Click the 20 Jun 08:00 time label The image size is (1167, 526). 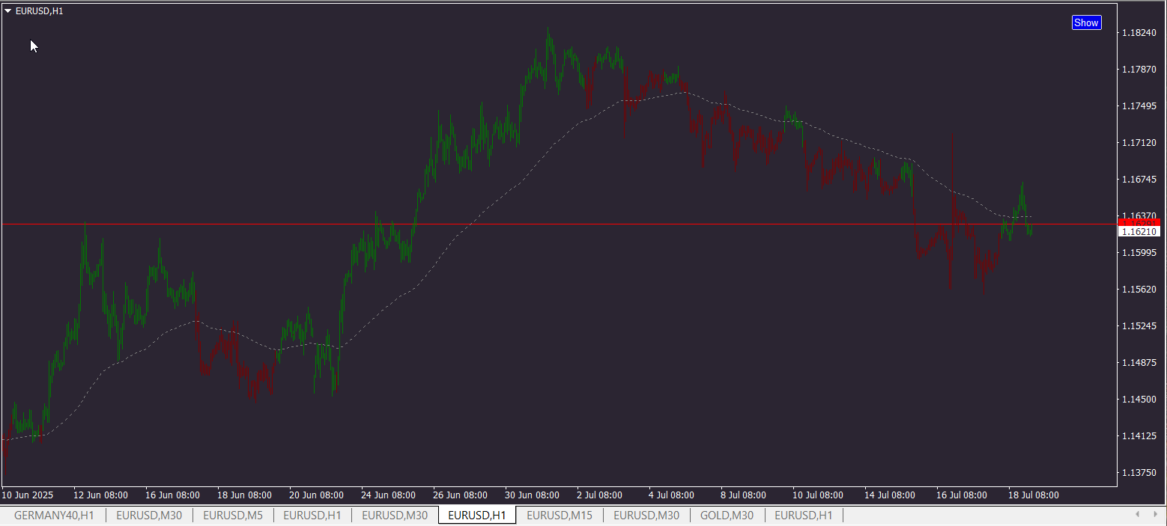[x=316, y=495]
